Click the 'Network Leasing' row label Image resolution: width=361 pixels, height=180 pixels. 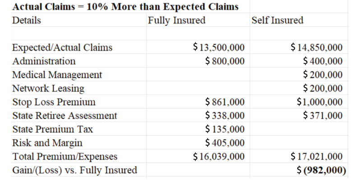48,88
